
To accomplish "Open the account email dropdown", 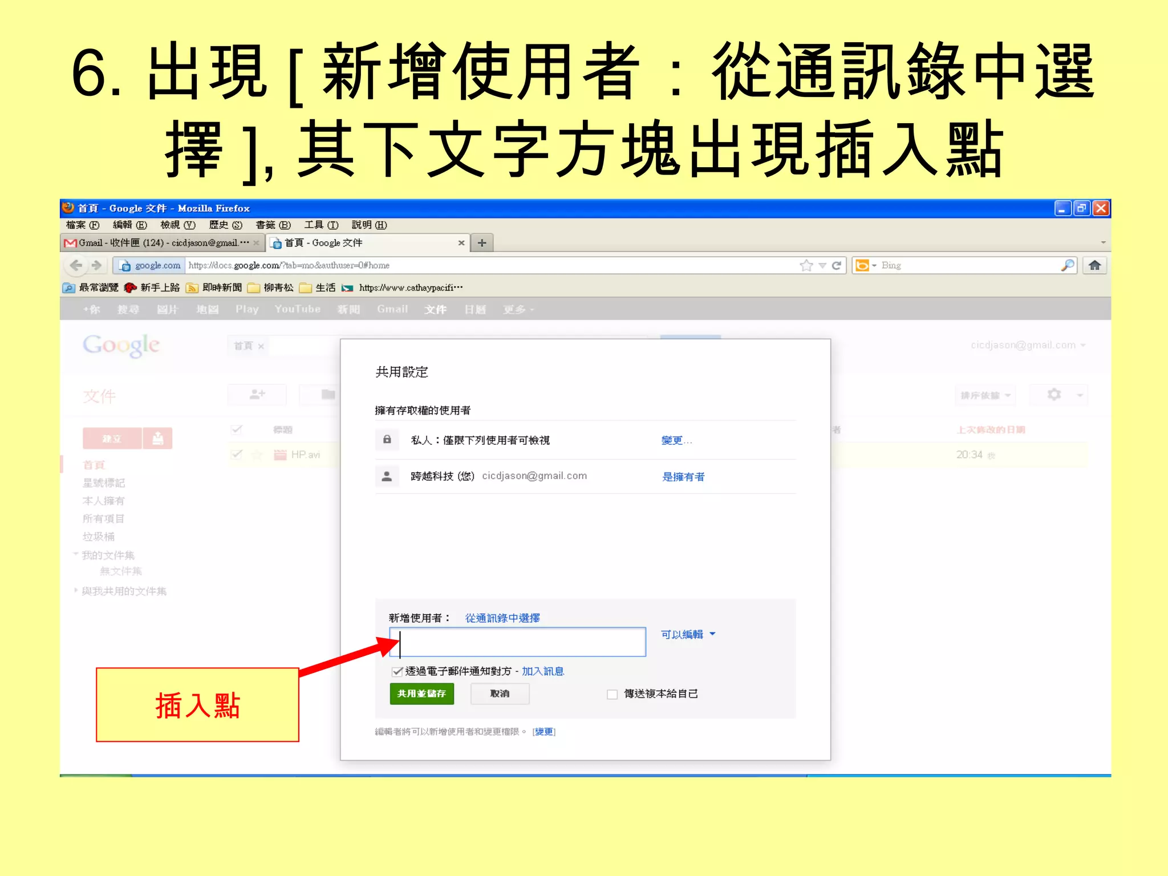I will tap(1028, 345).
